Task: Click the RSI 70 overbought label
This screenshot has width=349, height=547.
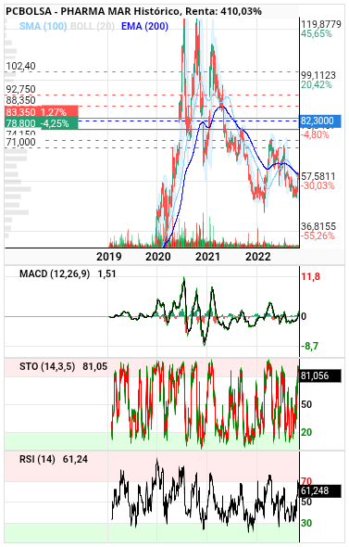Action: 306,481
